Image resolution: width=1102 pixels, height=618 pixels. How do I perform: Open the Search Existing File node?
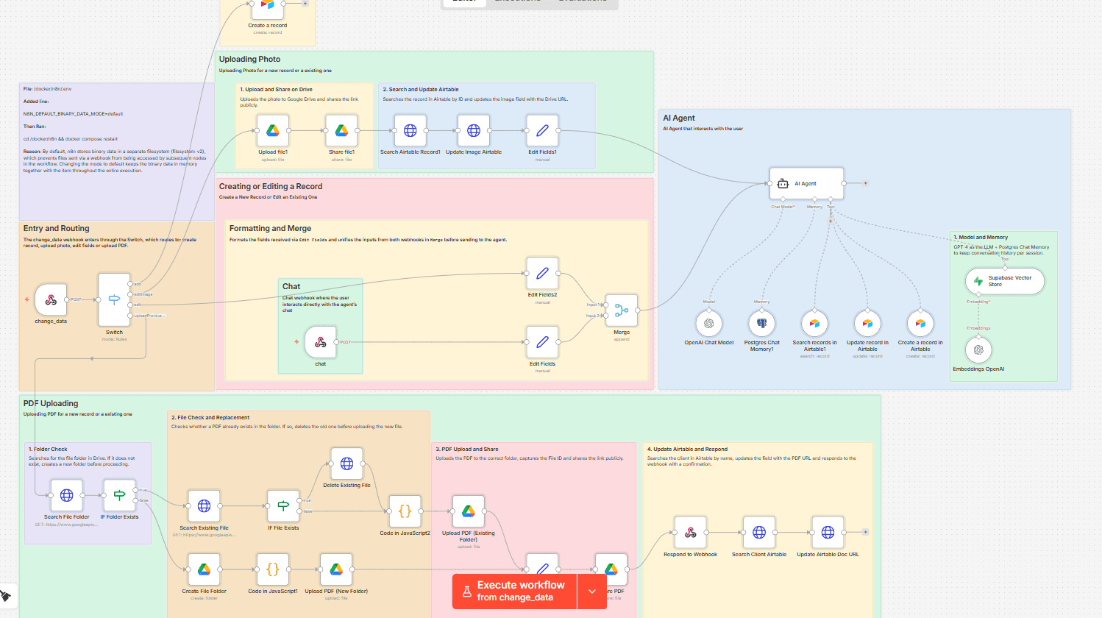click(205, 506)
